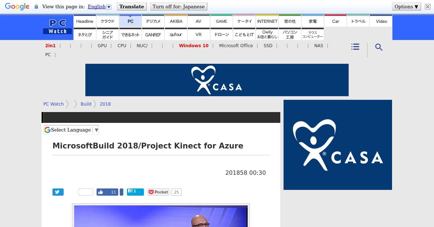Click the empty tweet count bubble

point(85,192)
